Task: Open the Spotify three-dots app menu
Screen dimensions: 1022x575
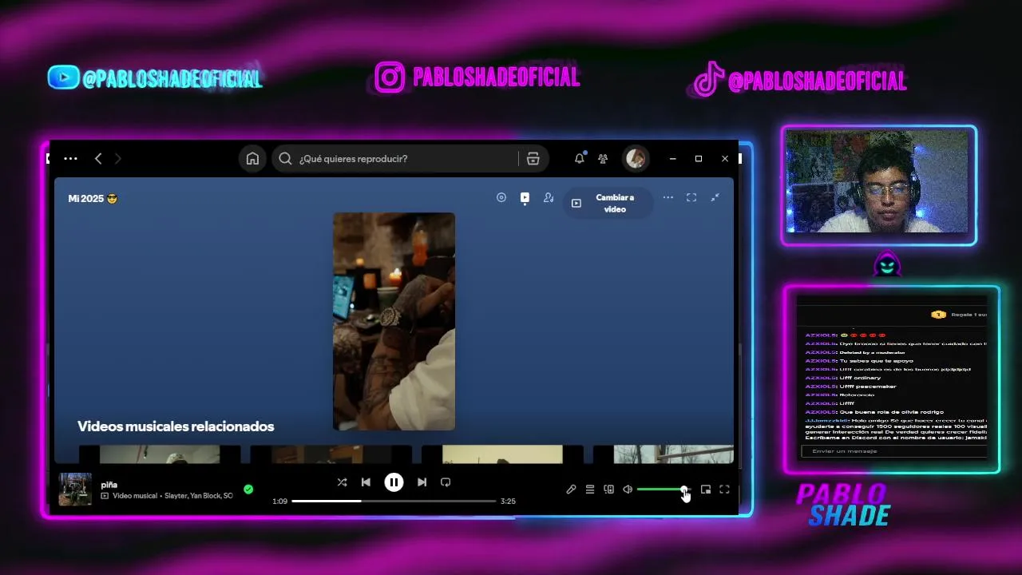Action: point(70,159)
